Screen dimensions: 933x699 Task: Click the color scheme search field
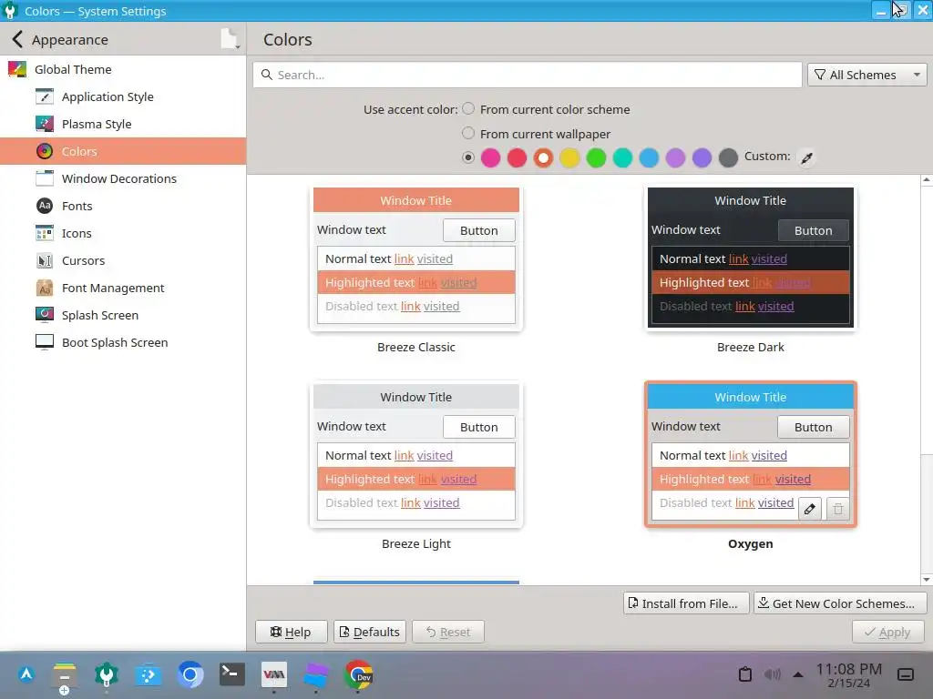pyautogui.click(x=528, y=75)
